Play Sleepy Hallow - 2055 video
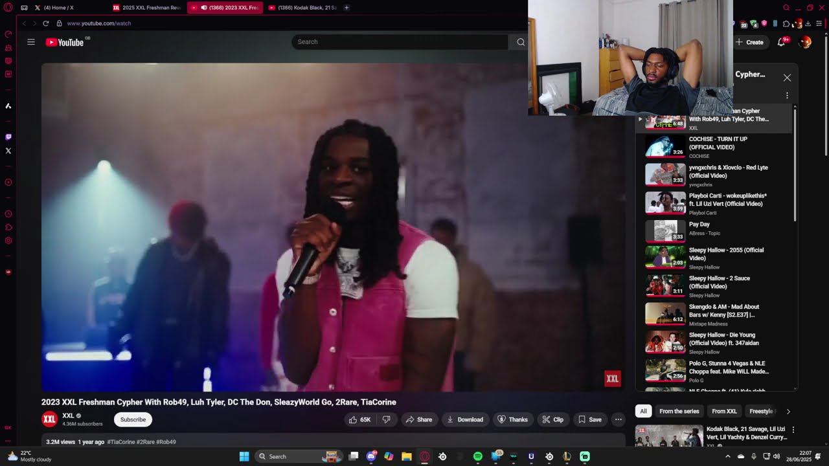Screen dimensions: 829x466 tap(715, 258)
